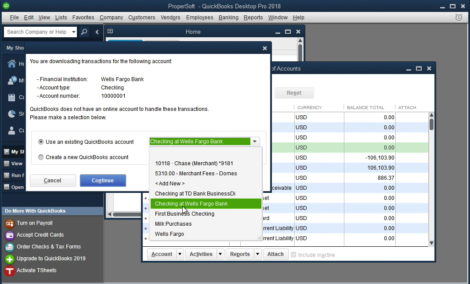This screenshot has height=284, width=470.
Task: Click Order Checks & Tax Forms icon
Action: click(10, 247)
